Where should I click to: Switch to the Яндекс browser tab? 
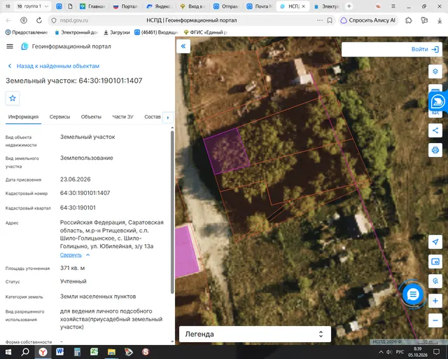pyautogui.click(x=159, y=6)
